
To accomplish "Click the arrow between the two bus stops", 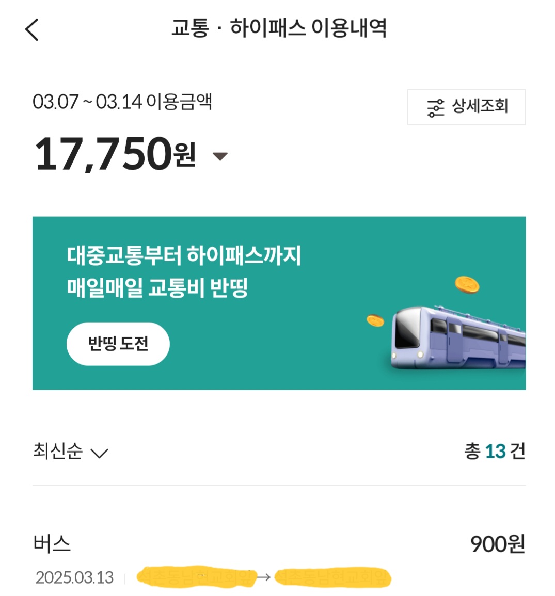I will coord(264,577).
